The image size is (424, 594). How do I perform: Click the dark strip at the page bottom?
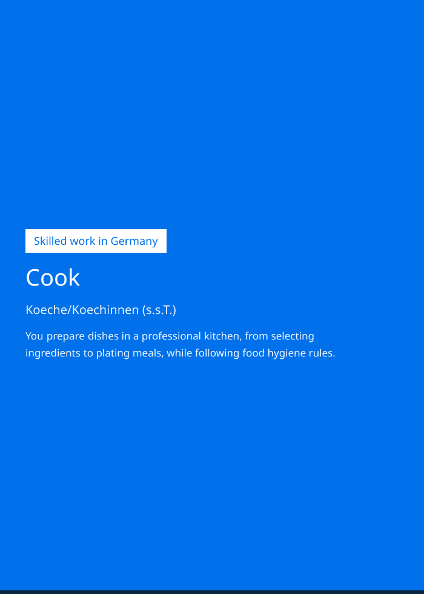(x=212, y=592)
